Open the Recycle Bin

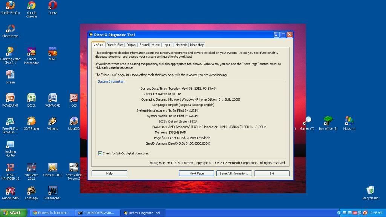[370, 193]
